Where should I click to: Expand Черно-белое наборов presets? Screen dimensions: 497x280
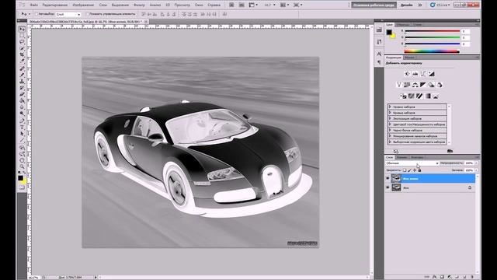390,130
